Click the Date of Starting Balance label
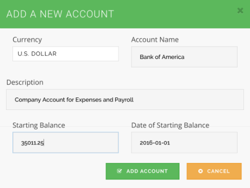The width and height of the screenshot is (250, 188). [x=170, y=125]
